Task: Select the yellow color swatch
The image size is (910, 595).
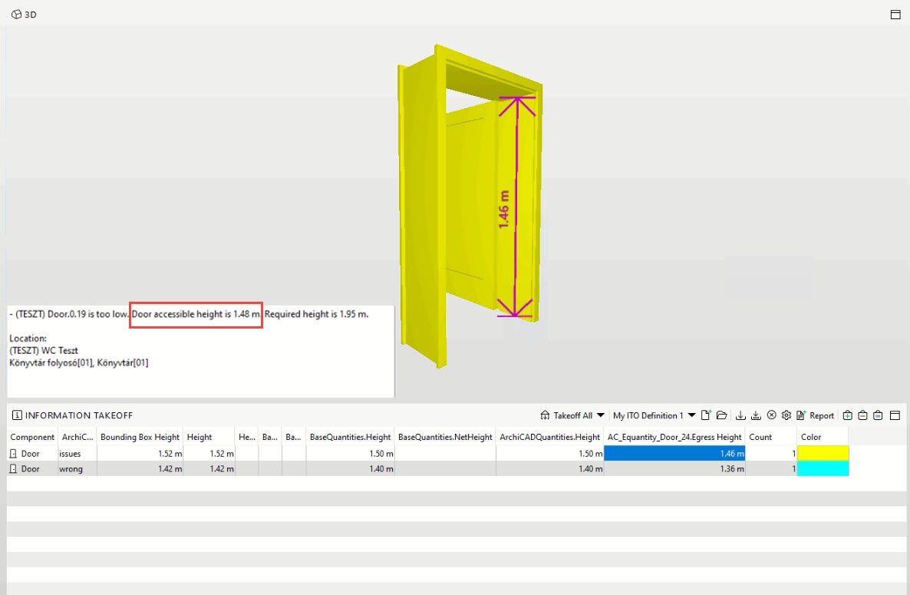Action: point(823,454)
